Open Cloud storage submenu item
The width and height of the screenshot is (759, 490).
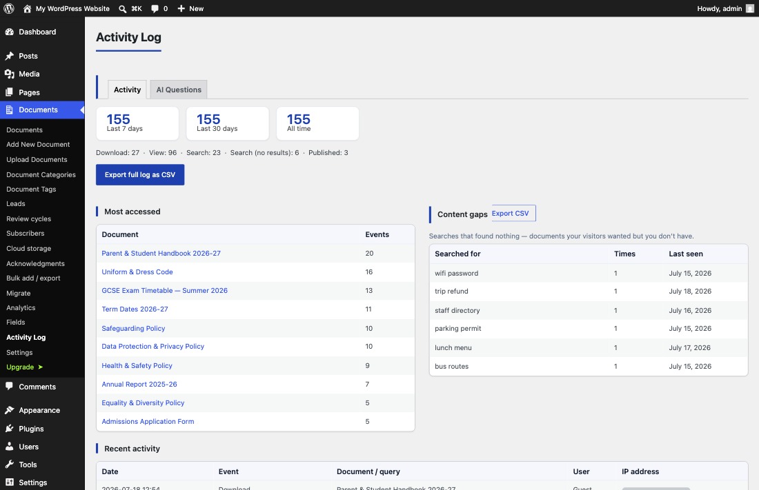click(x=28, y=248)
